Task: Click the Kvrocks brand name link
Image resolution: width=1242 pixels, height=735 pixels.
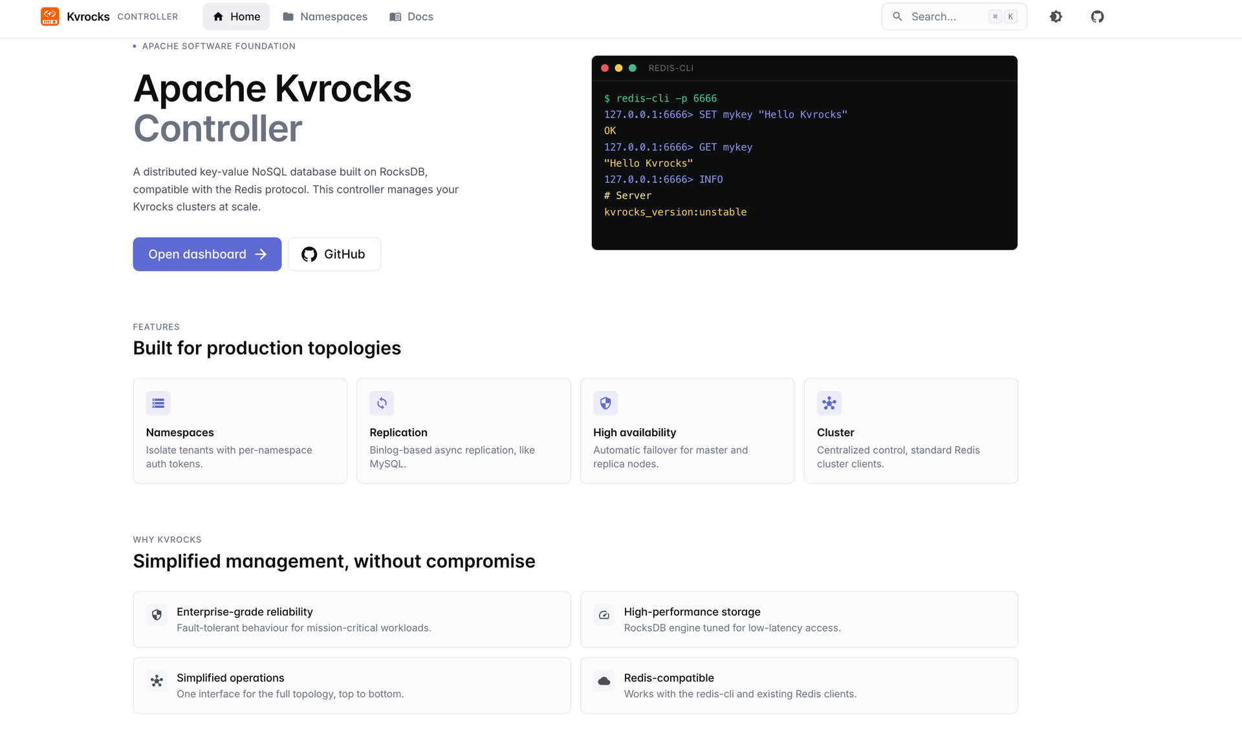Action: pyautogui.click(x=88, y=17)
